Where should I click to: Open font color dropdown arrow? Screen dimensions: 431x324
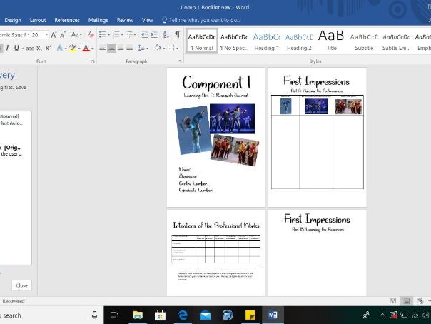[x=92, y=49]
